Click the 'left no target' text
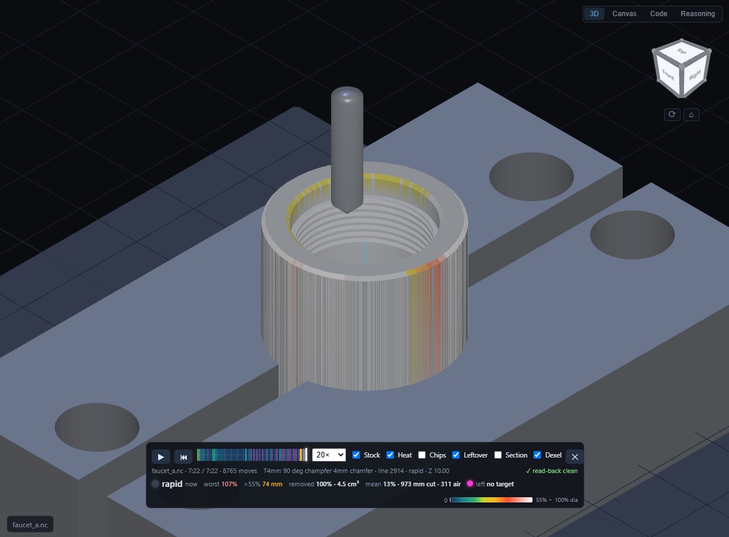This screenshot has height=537, width=729. 495,484
